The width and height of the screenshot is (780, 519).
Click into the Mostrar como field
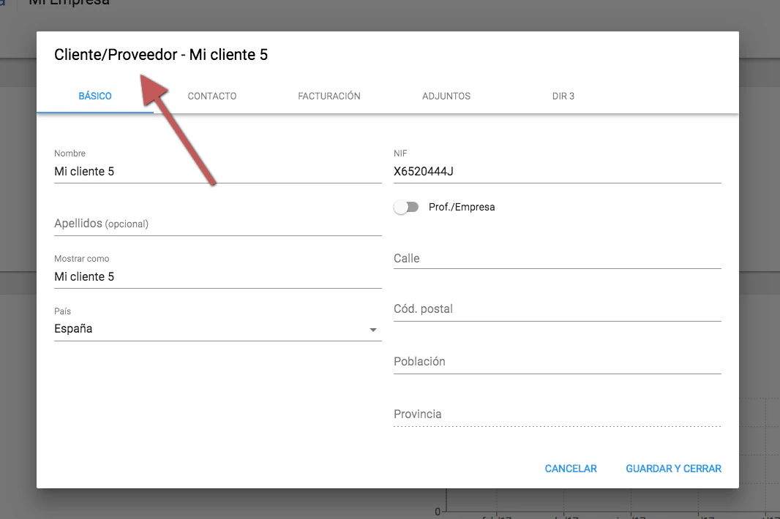pyautogui.click(x=217, y=277)
